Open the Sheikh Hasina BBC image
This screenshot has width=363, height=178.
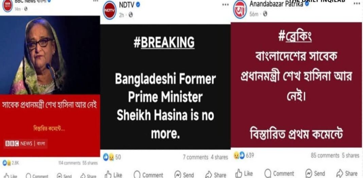tap(50, 55)
